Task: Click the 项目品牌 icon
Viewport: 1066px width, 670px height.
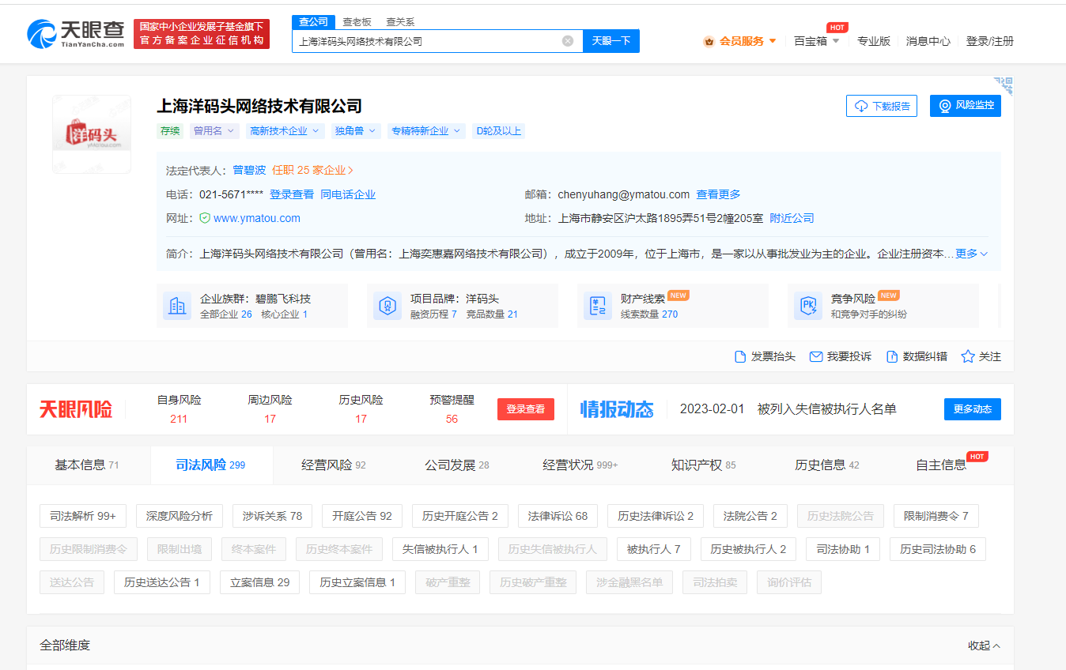Action: click(387, 306)
